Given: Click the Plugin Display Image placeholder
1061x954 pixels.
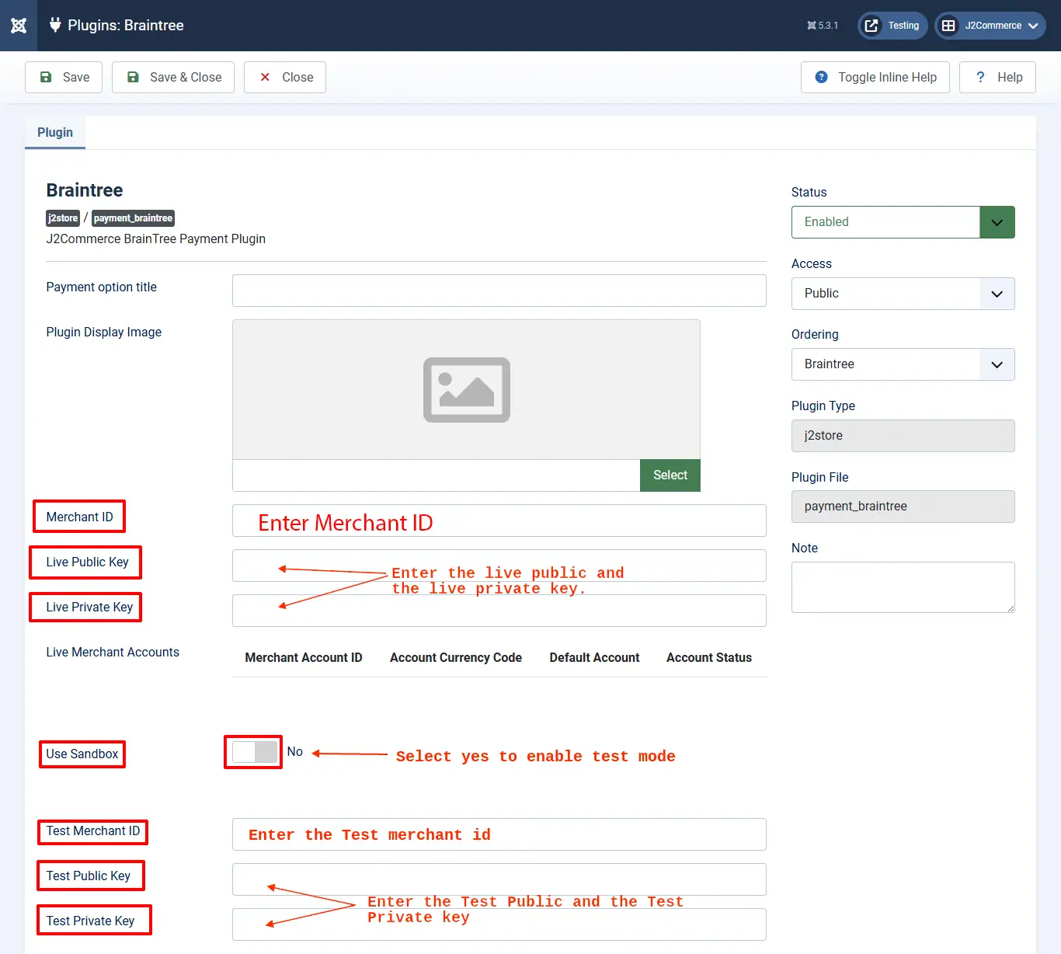Looking at the screenshot, I should [466, 389].
